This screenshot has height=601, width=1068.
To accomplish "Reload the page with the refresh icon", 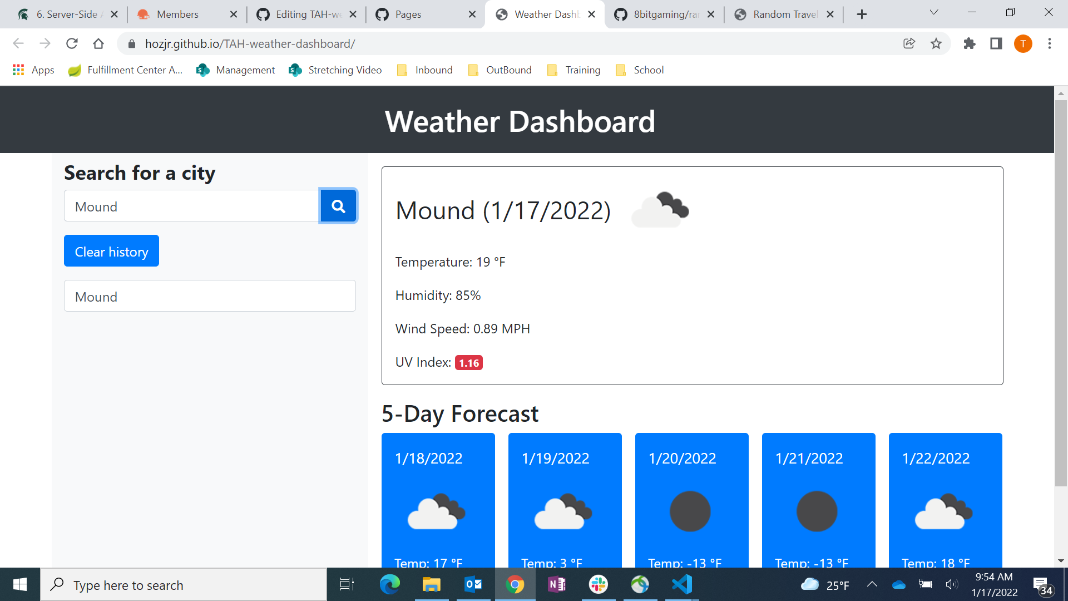I will pos(72,43).
